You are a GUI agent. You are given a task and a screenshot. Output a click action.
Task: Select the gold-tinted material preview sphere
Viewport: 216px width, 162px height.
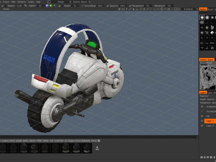[34, 148]
